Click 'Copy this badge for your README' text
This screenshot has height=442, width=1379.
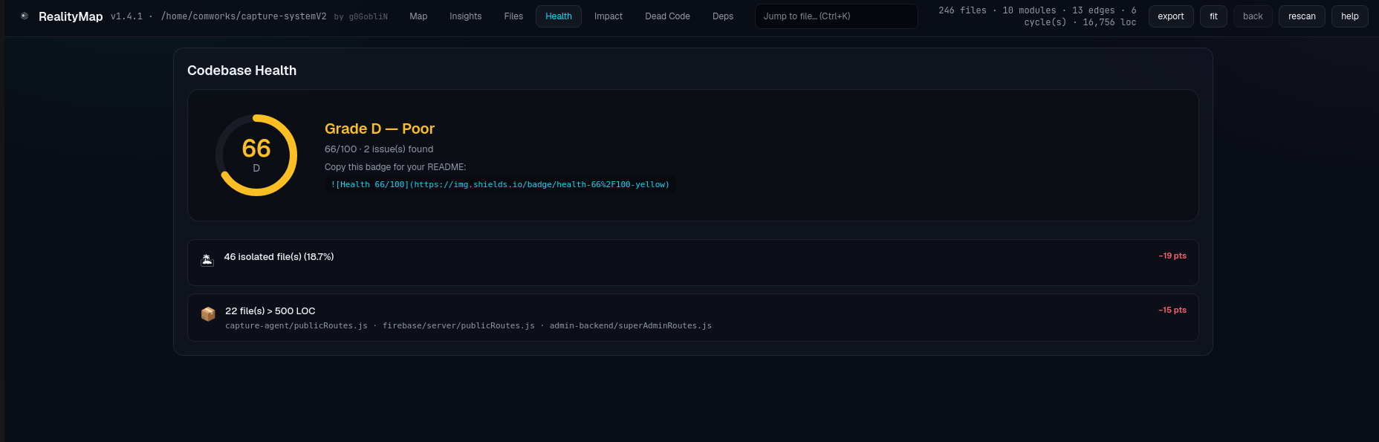tap(395, 167)
